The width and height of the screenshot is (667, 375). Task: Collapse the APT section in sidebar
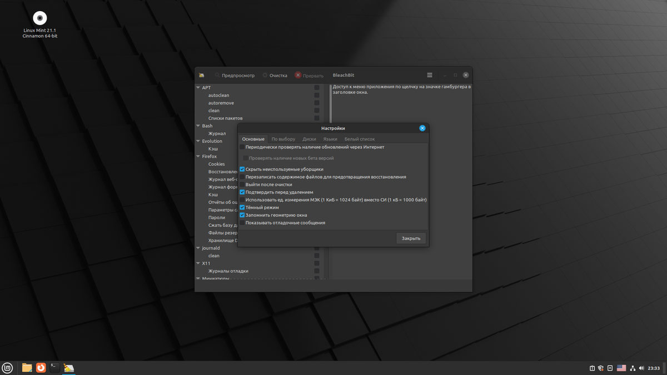click(x=198, y=87)
